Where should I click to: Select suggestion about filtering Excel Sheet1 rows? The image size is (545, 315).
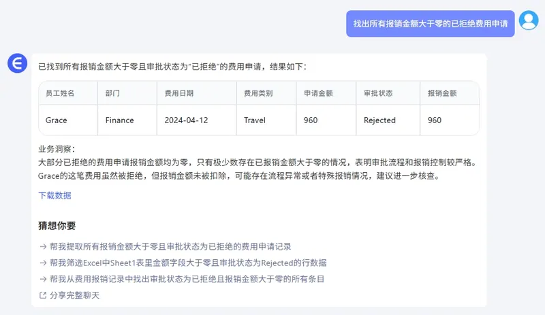click(183, 263)
